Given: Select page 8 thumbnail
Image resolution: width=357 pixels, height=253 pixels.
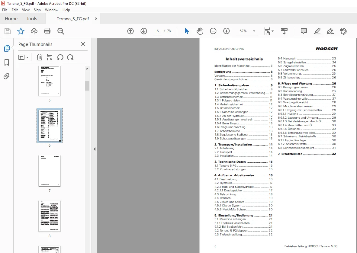Looking at the screenshot, I should (x=50, y=216).
